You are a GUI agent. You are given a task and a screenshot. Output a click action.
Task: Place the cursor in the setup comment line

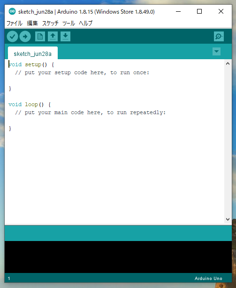(82, 72)
